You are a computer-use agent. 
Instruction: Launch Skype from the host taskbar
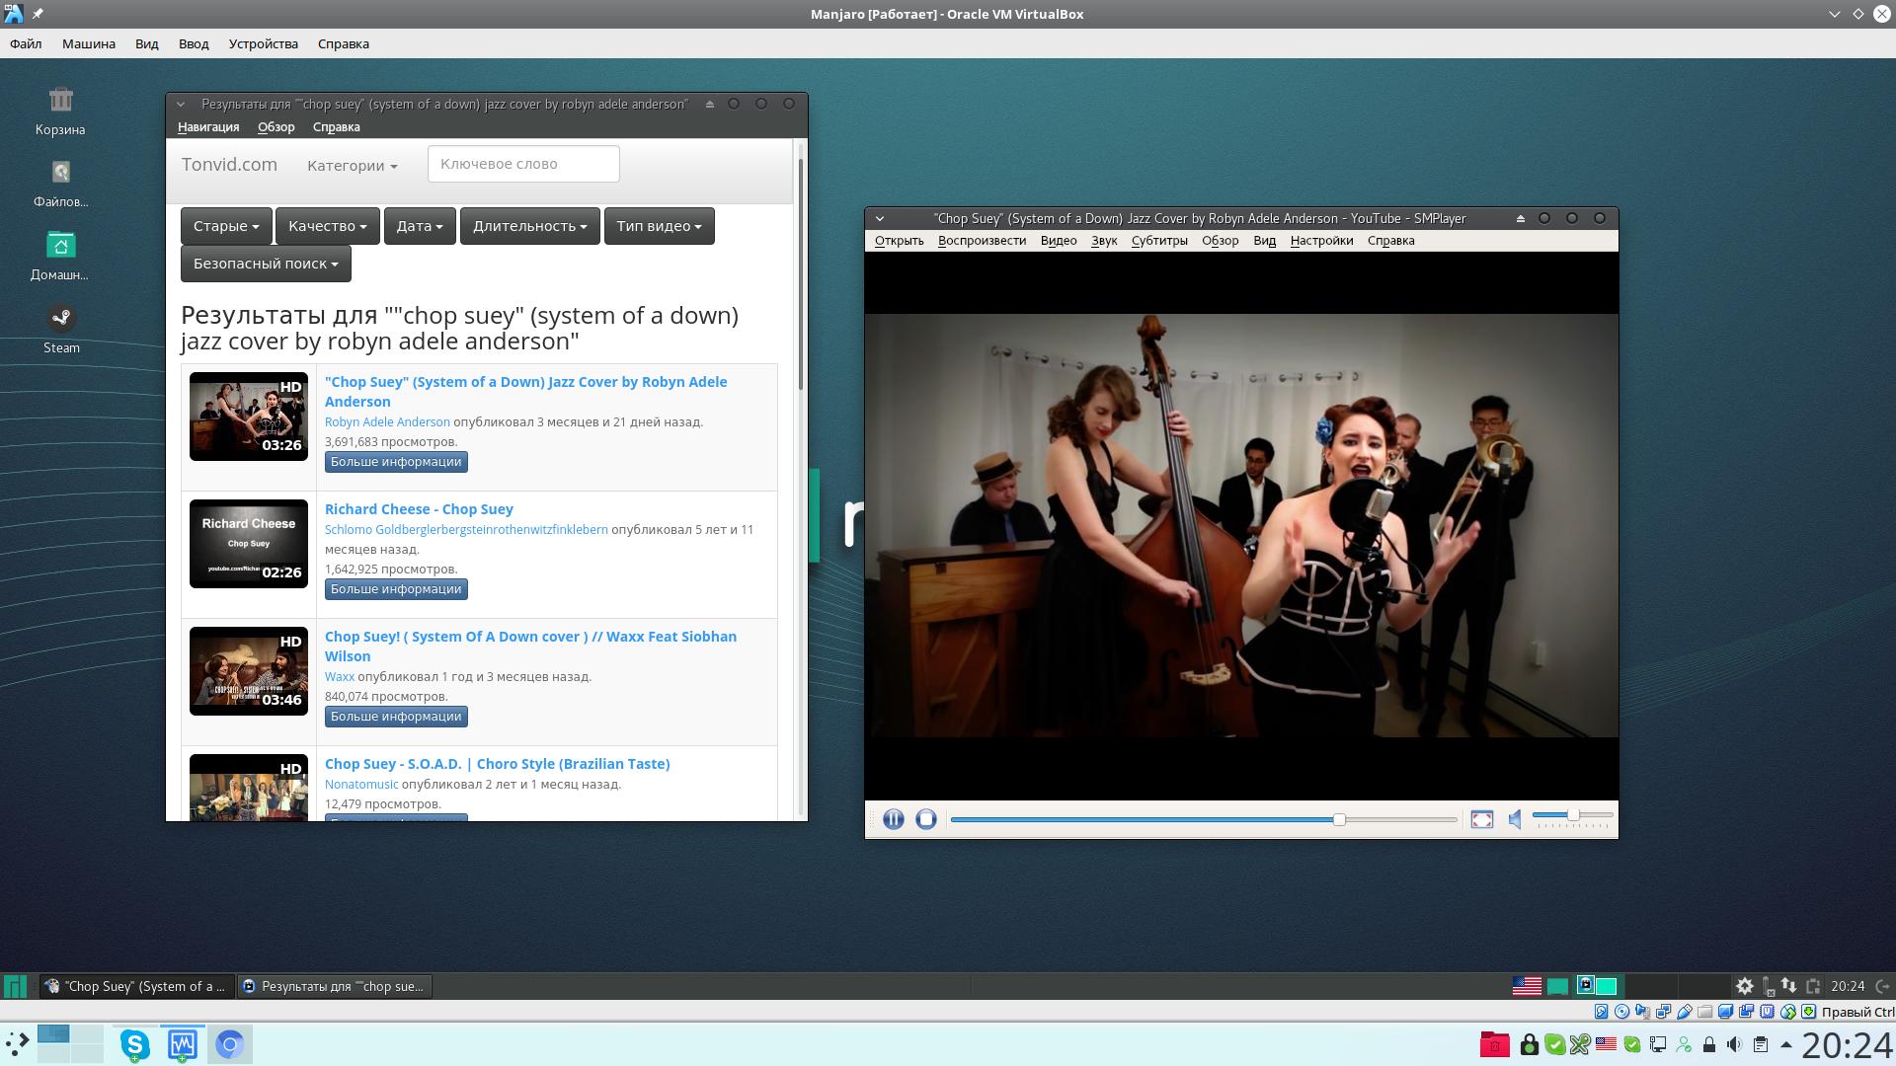134,1044
